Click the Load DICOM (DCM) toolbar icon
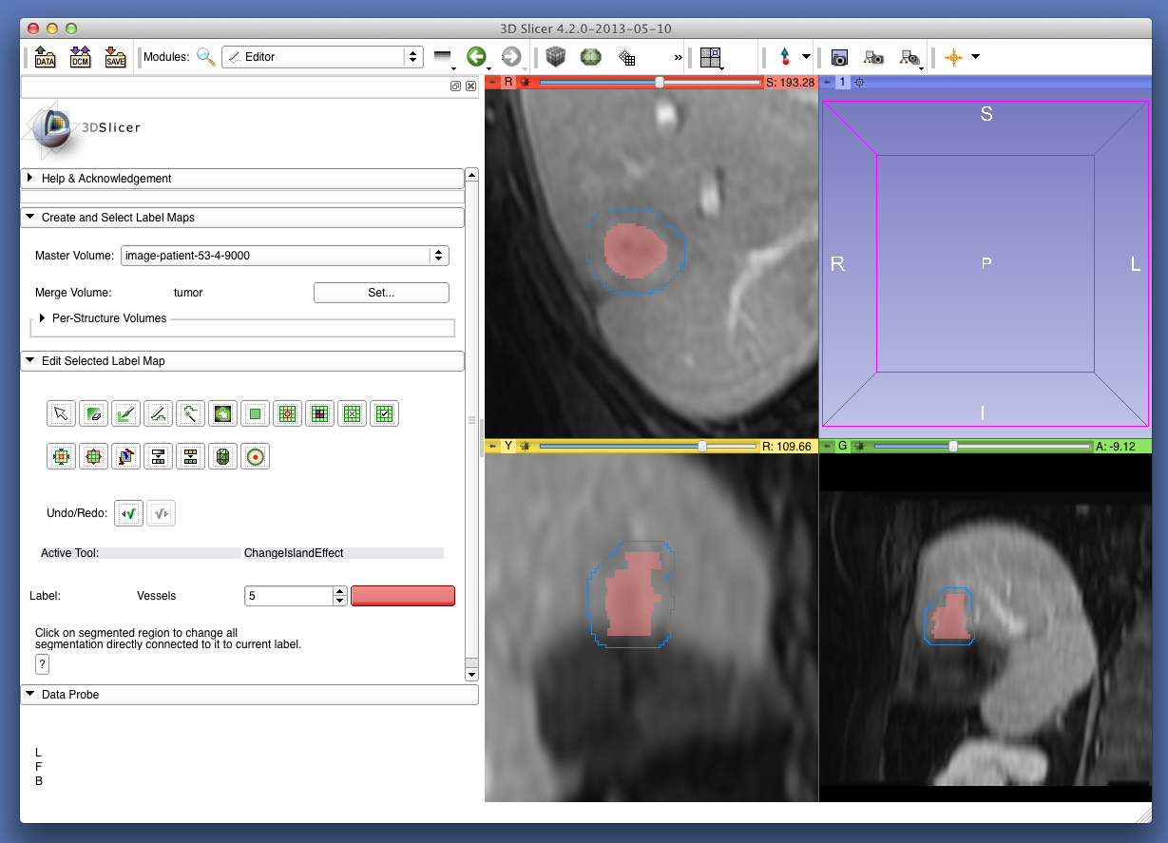Viewport: 1168px width, 843px height. (80, 57)
